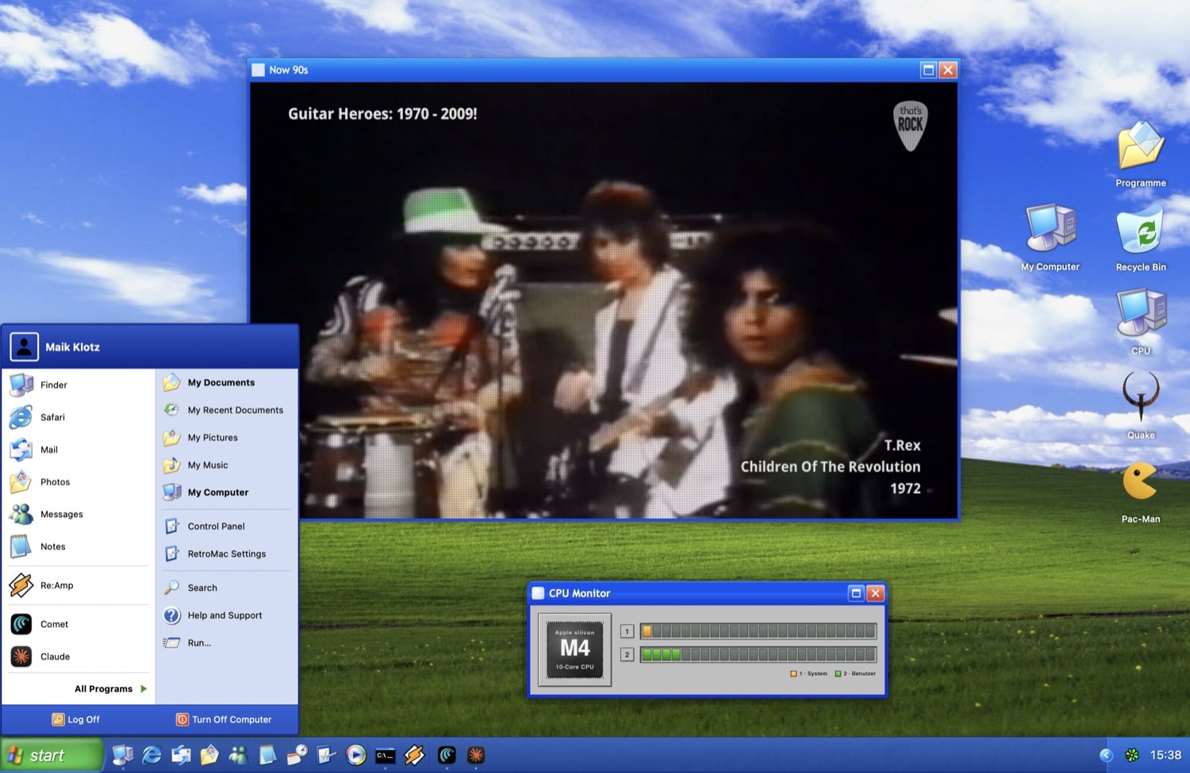Screen dimensions: 1190x773
Task: Click the blue arrow icon in the system tray
Action: point(1106,756)
